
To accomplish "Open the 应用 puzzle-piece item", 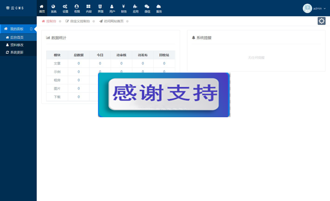I will [x=136, y=9].
